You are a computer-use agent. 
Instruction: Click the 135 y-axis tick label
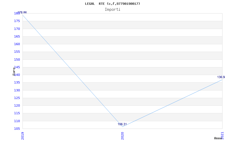(17, 83)
